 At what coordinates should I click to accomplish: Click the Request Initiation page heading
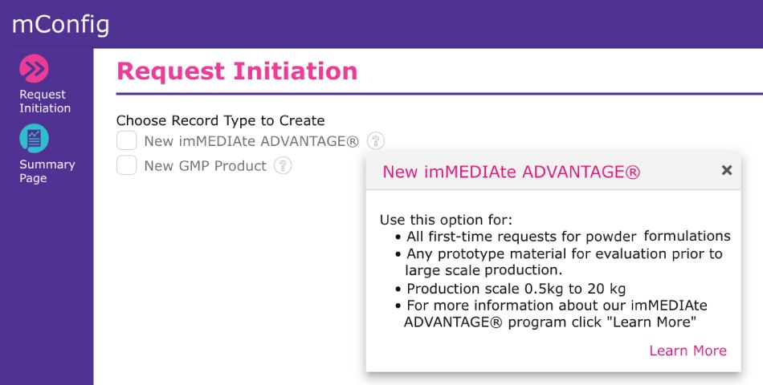(x=237, y=71)
